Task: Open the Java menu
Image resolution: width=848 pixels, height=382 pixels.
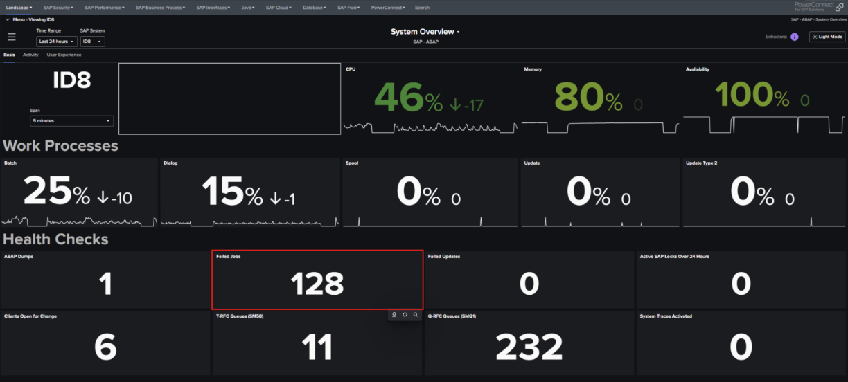Action: coord(248,7)
